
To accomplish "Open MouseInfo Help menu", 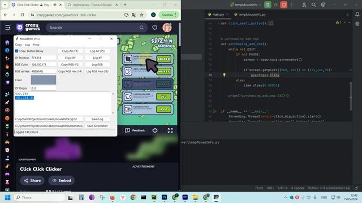I will tap(36, 45).
